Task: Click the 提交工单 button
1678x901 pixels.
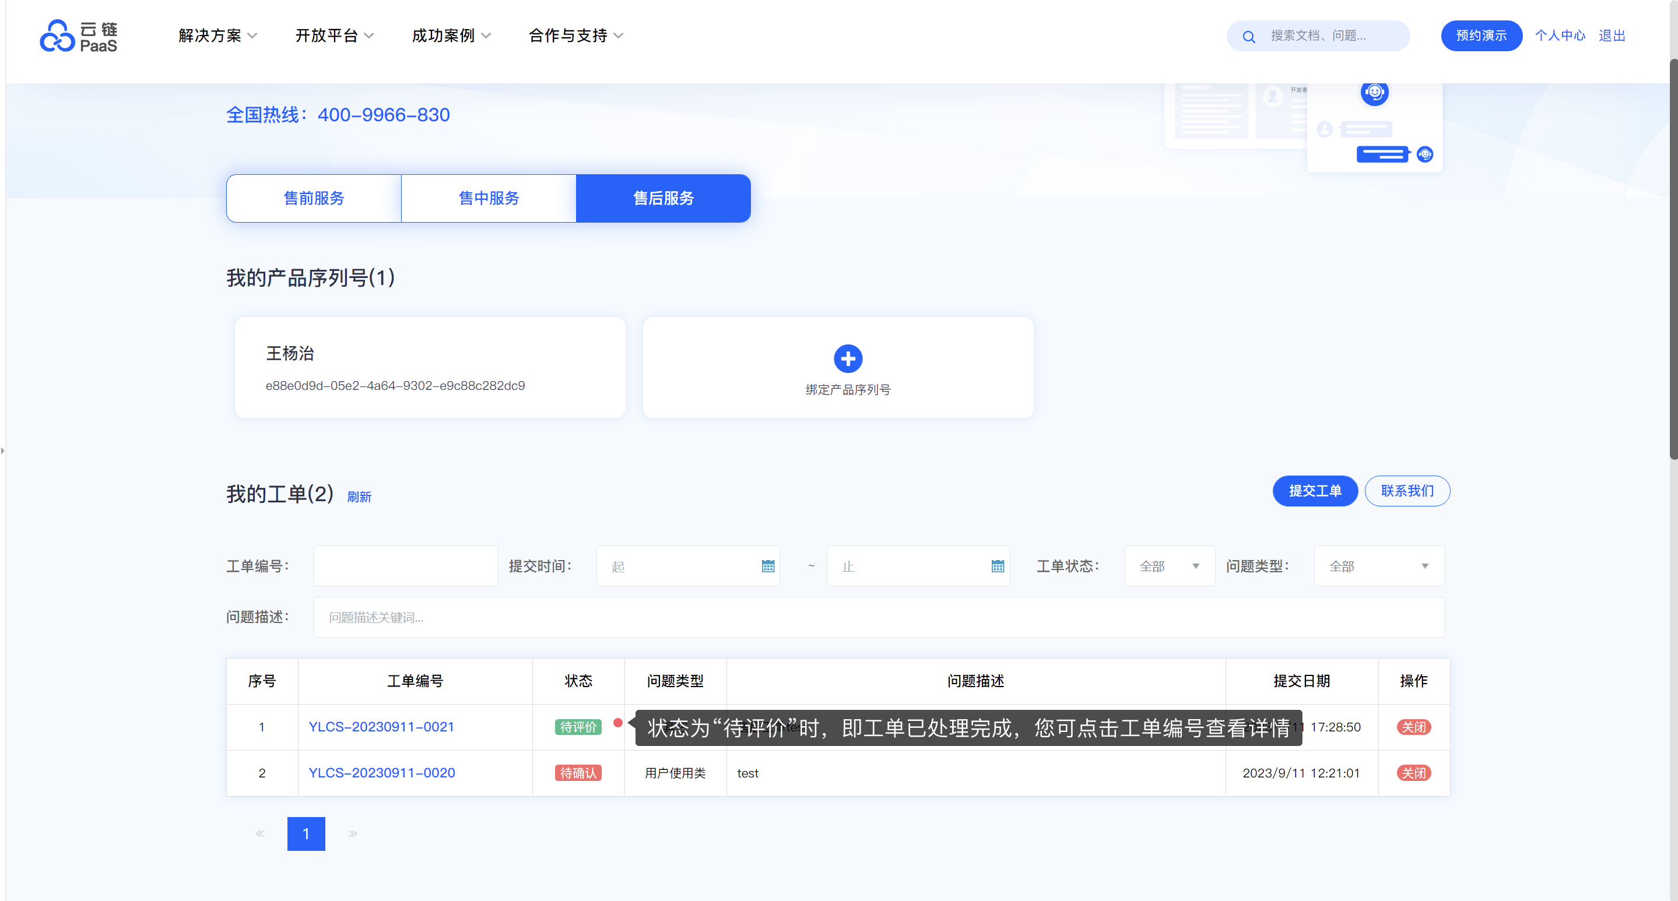Action: pyautogui.click(x=1315, y=491)
